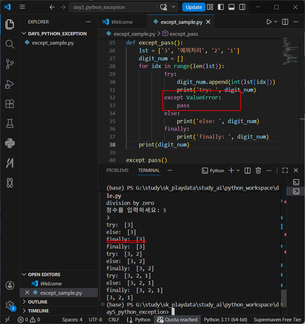Open the Run and Debug view
The height and width of the screenshot is (324, 305).
(x=10, y=84)
